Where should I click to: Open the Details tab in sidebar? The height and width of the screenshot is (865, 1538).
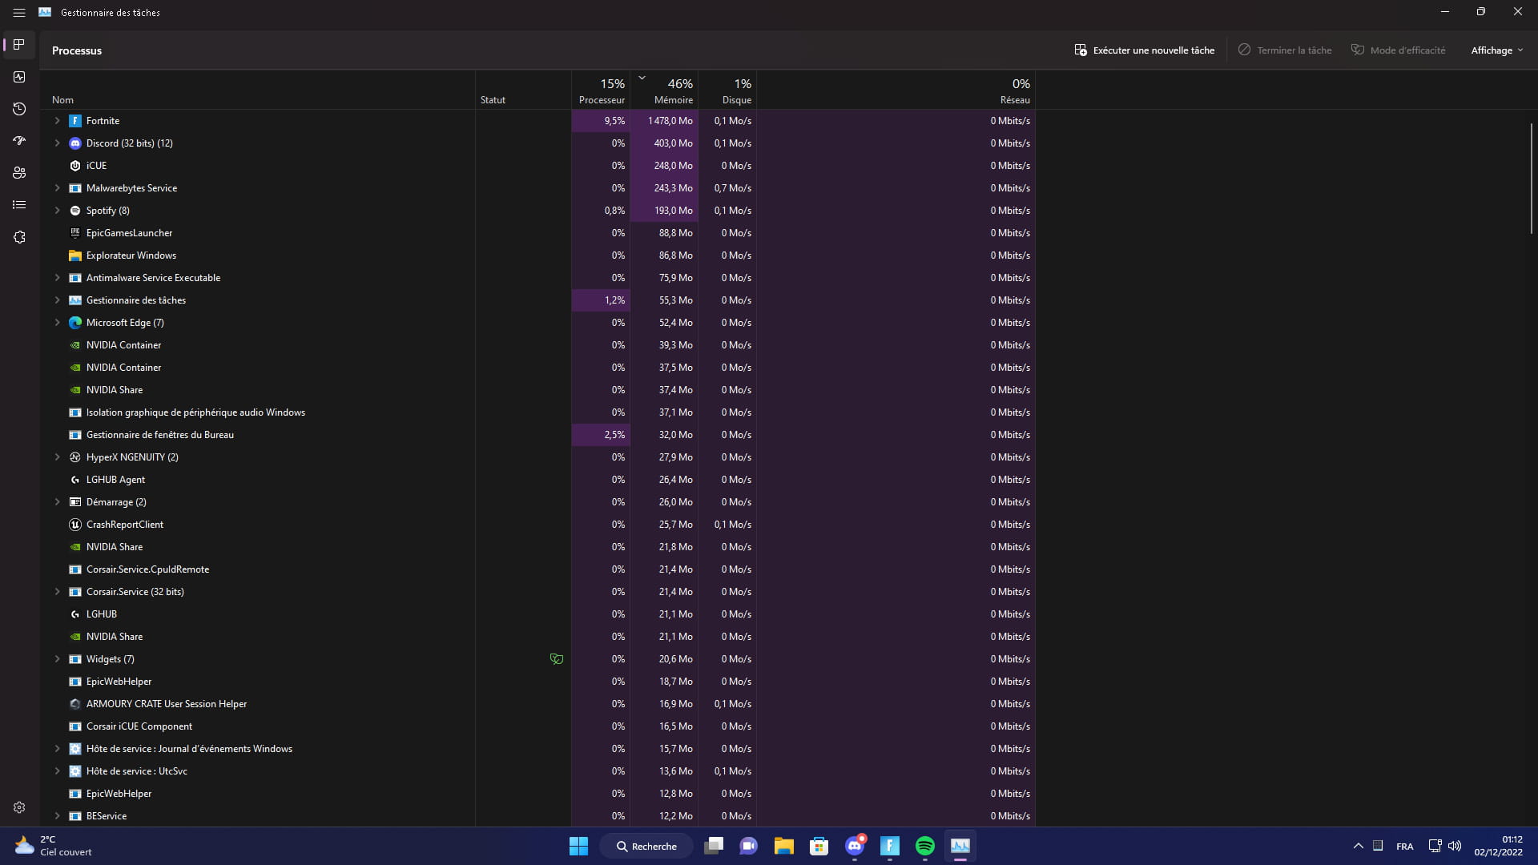click(19, 205)
